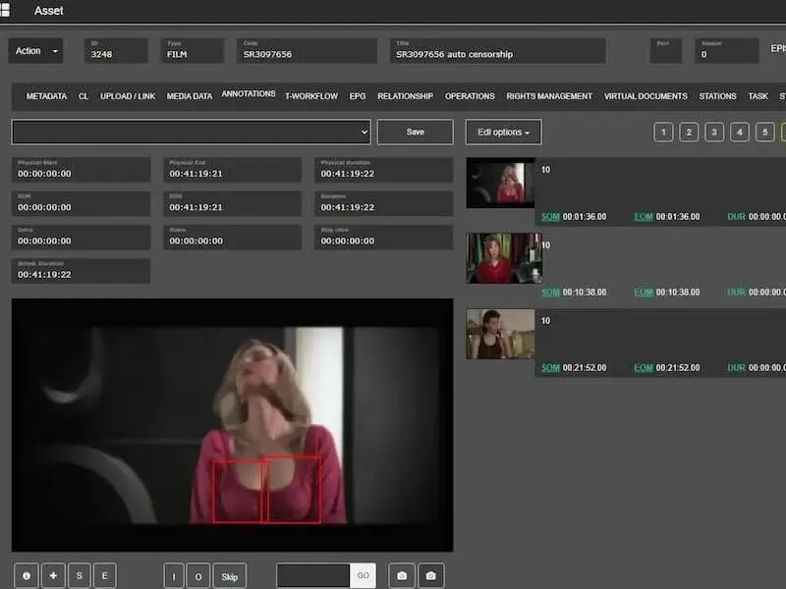The height and width of the screenshot is (589, 786).
Task: Click the left camera snapshot icon
Action: pos(401,575)
